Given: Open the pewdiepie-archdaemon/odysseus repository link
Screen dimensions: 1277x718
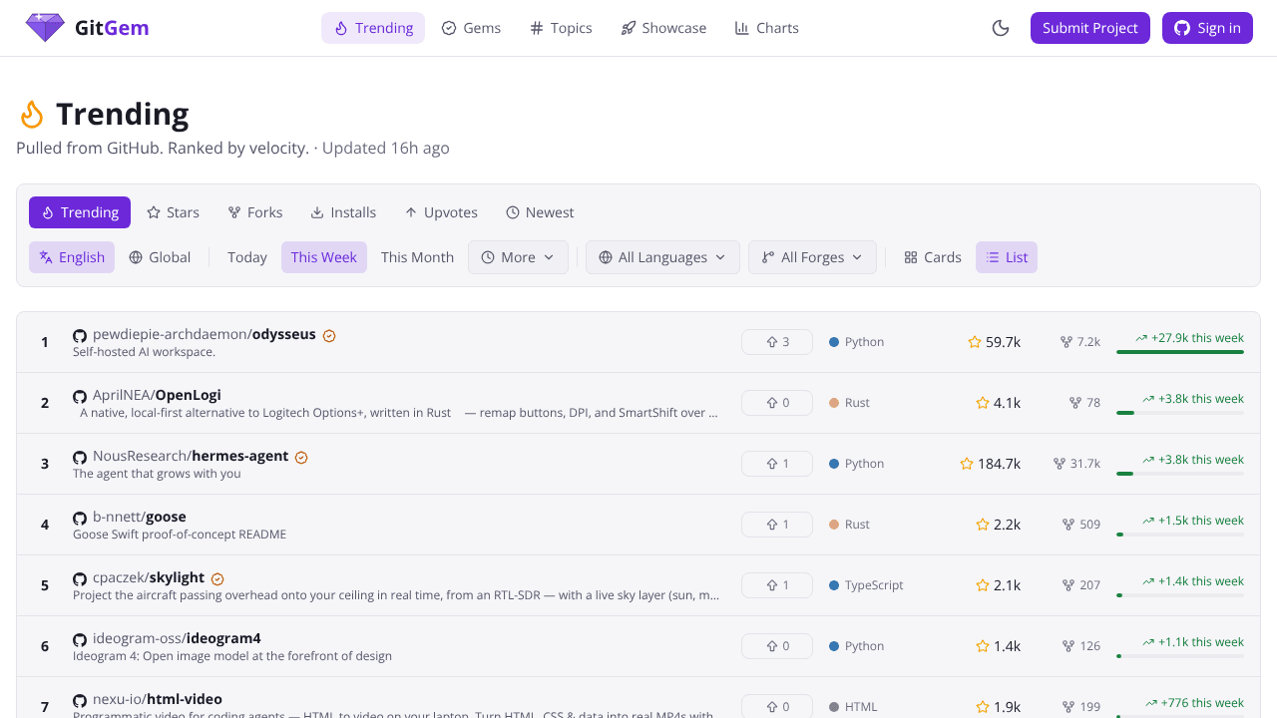Looking at the screenshot, I should 205,335.
